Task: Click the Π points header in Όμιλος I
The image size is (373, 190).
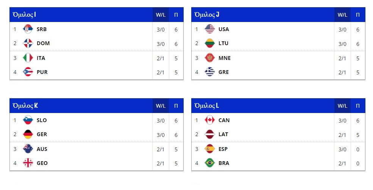Action: click(x=176, y=15)
